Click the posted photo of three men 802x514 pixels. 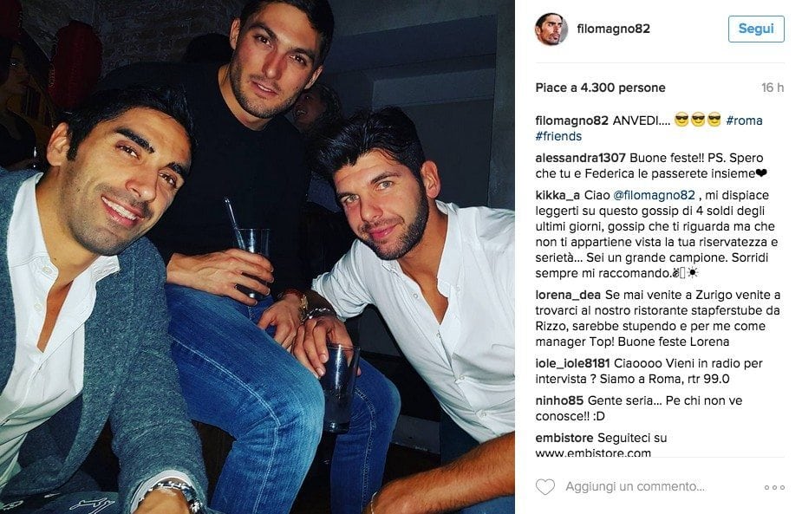click(258, 257)
